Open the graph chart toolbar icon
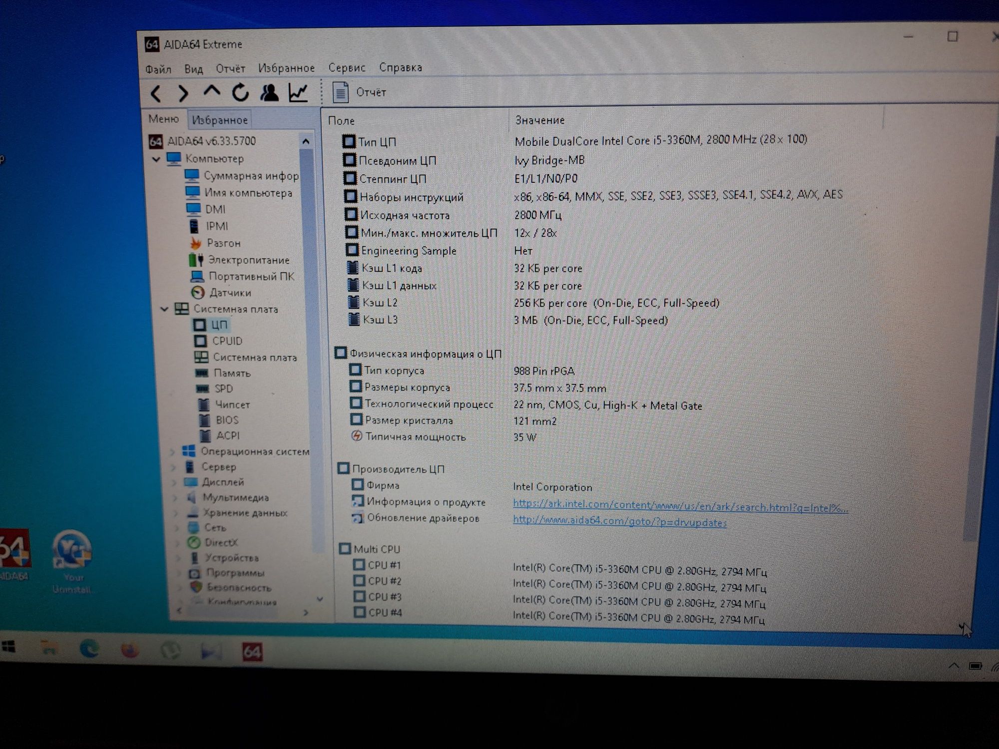Screen dimensions: 999x749 click(298, 92)
